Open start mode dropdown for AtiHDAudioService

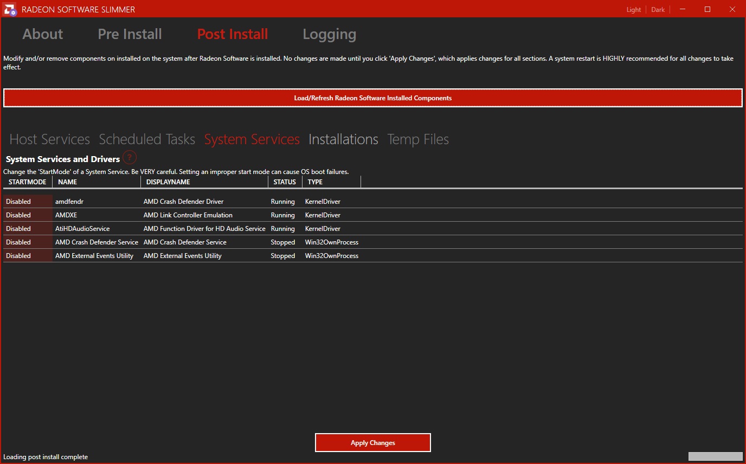click(28, 229)
